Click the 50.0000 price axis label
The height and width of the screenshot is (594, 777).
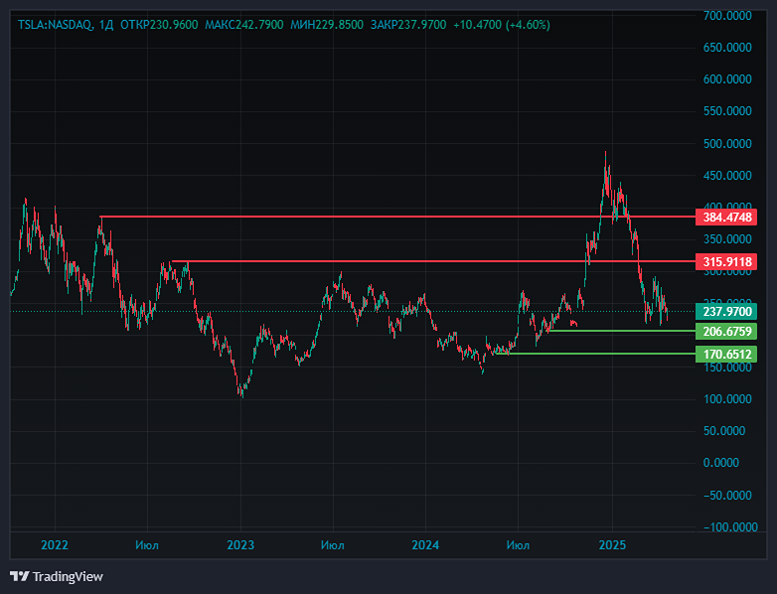click(724, 431)
